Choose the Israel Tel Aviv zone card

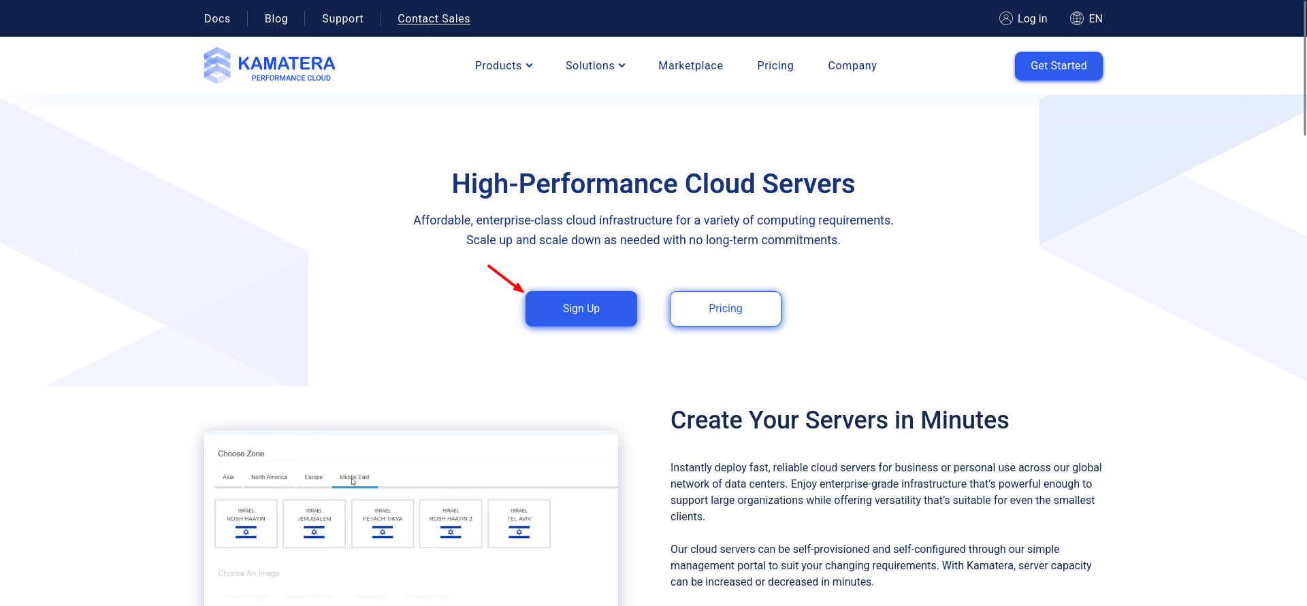click(x=519, y=524)
